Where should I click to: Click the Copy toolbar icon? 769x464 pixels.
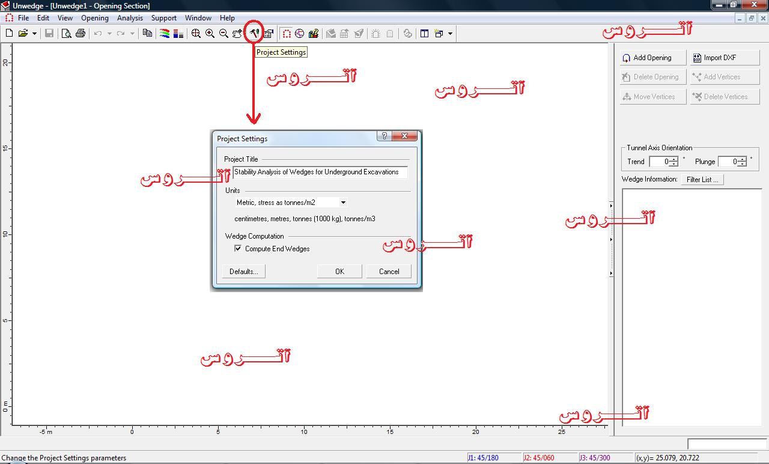coord(147,34)
